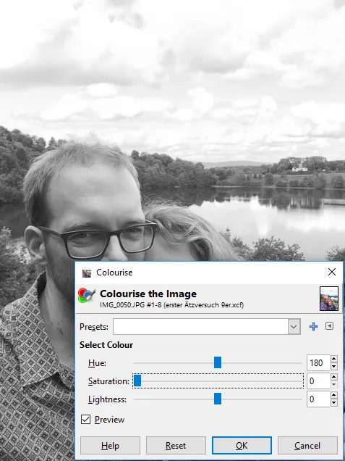Click the 'IMG_0050.JPG #1-8' file name text

130,305
